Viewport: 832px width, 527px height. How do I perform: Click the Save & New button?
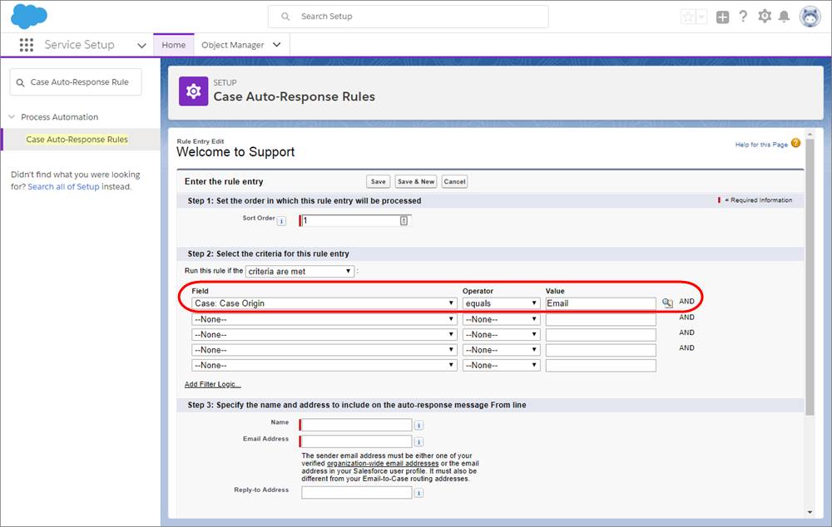pos(416,181)
